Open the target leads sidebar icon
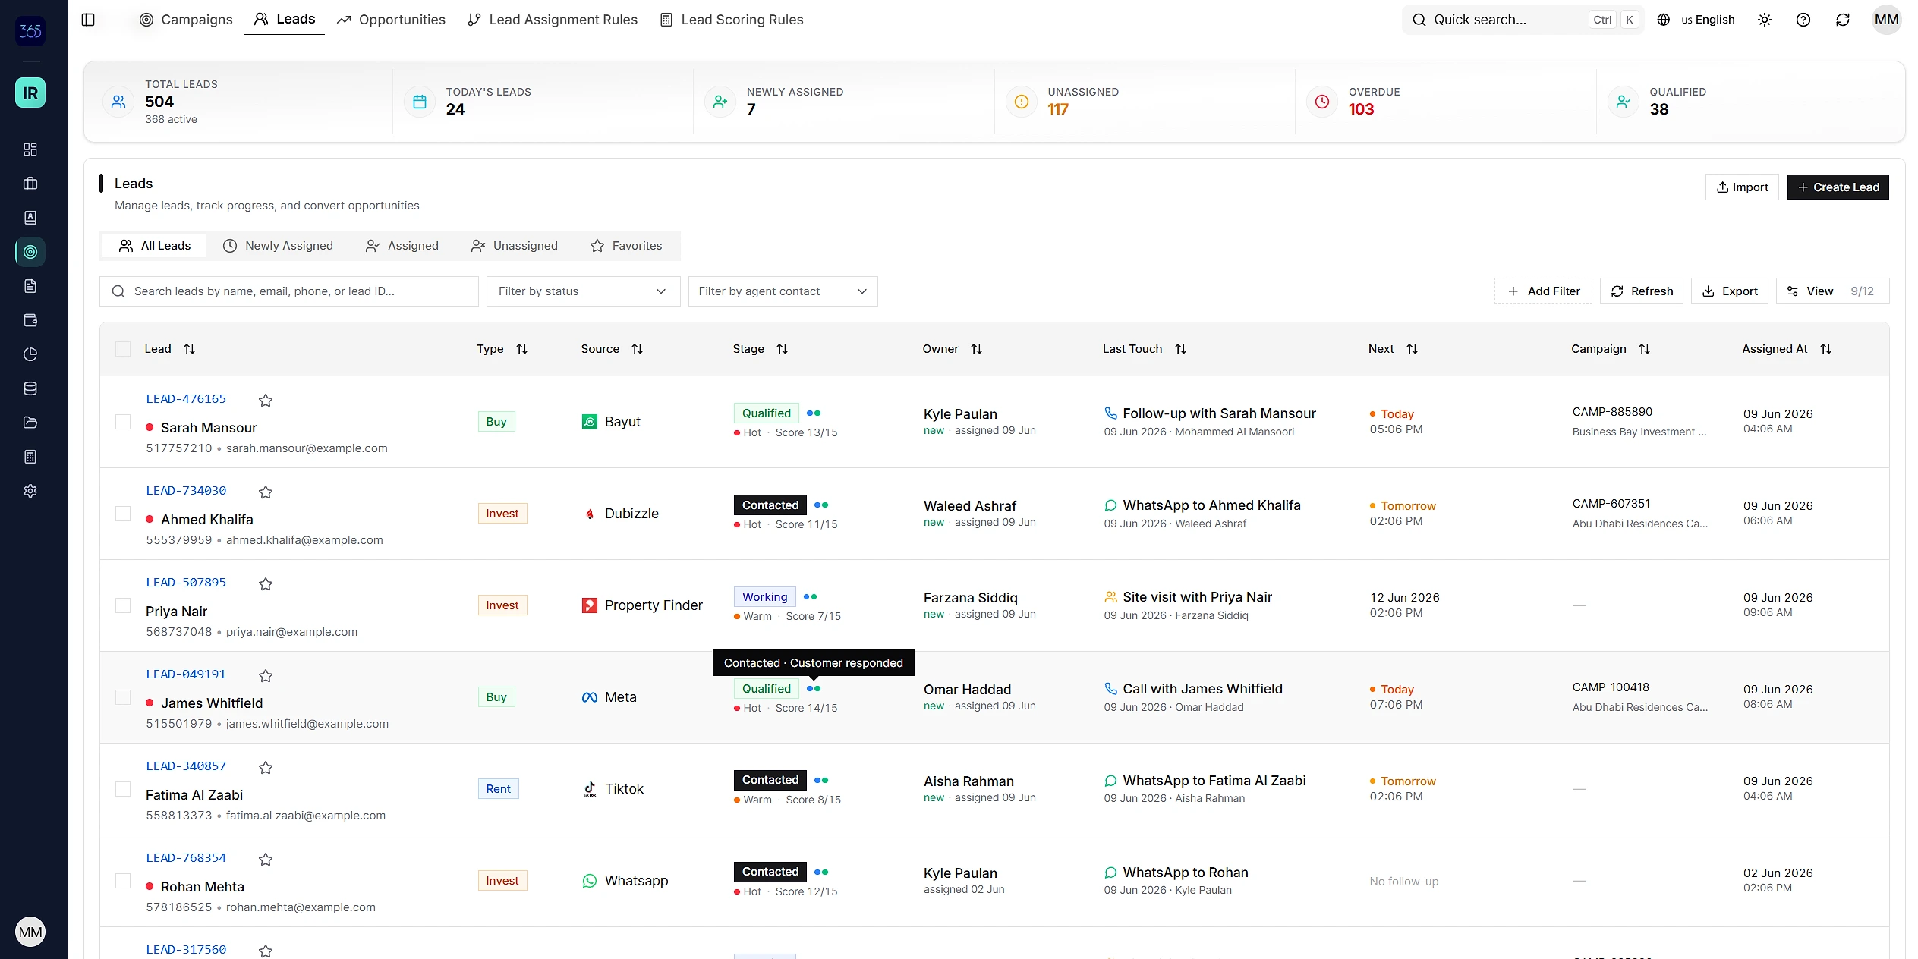1918x959 pixels. [30, 252]
